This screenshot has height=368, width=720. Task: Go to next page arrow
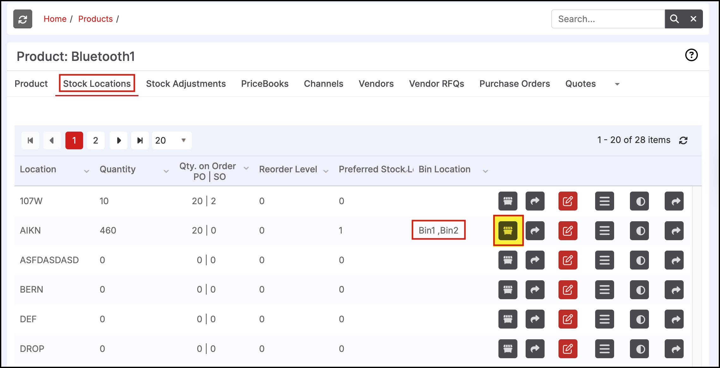119,140
